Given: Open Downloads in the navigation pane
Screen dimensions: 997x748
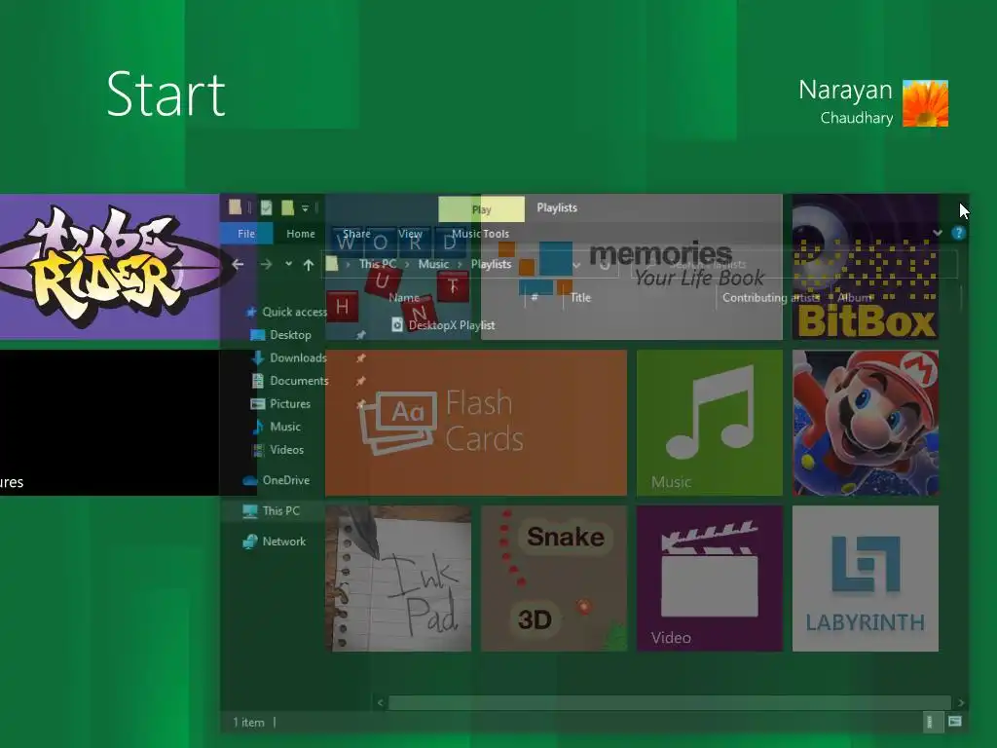Looking at the screenshot, I should point(298,357).
